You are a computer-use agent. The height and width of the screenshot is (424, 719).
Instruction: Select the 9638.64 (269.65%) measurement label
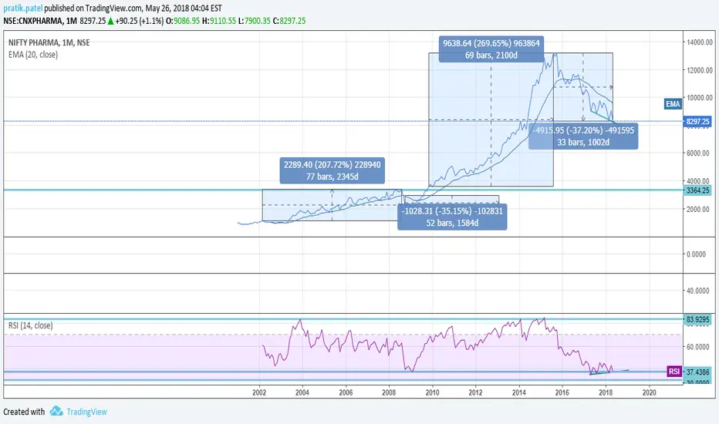coord(491,49)
